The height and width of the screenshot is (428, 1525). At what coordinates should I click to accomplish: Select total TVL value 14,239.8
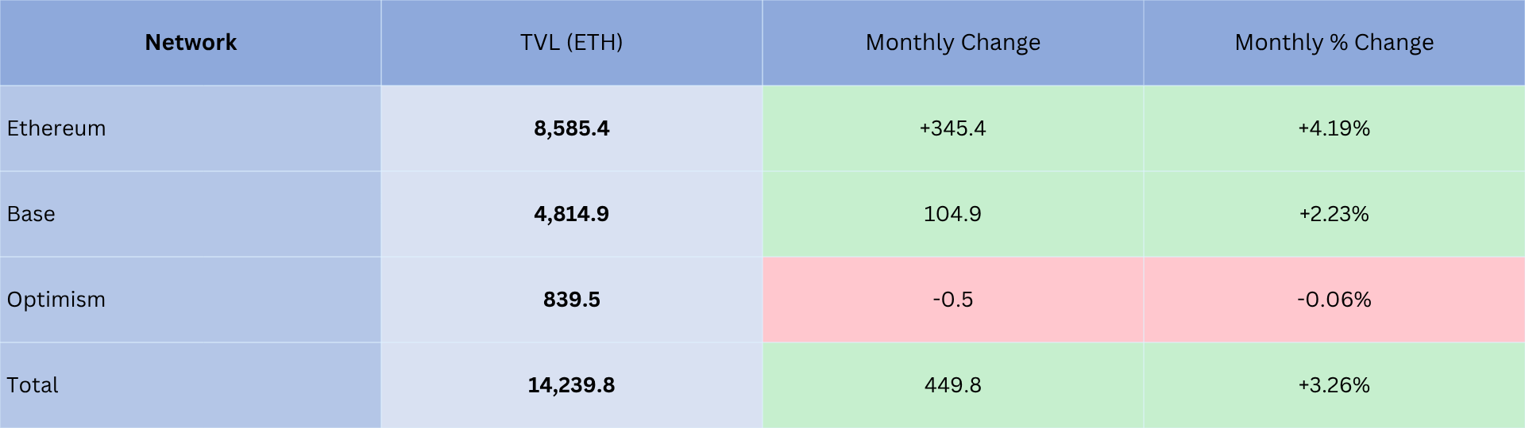571,385
